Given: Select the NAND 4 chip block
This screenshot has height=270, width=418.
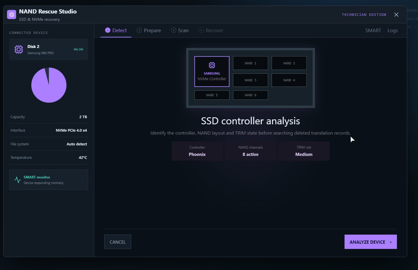Looking at the screenshot, I should point(289,80).
